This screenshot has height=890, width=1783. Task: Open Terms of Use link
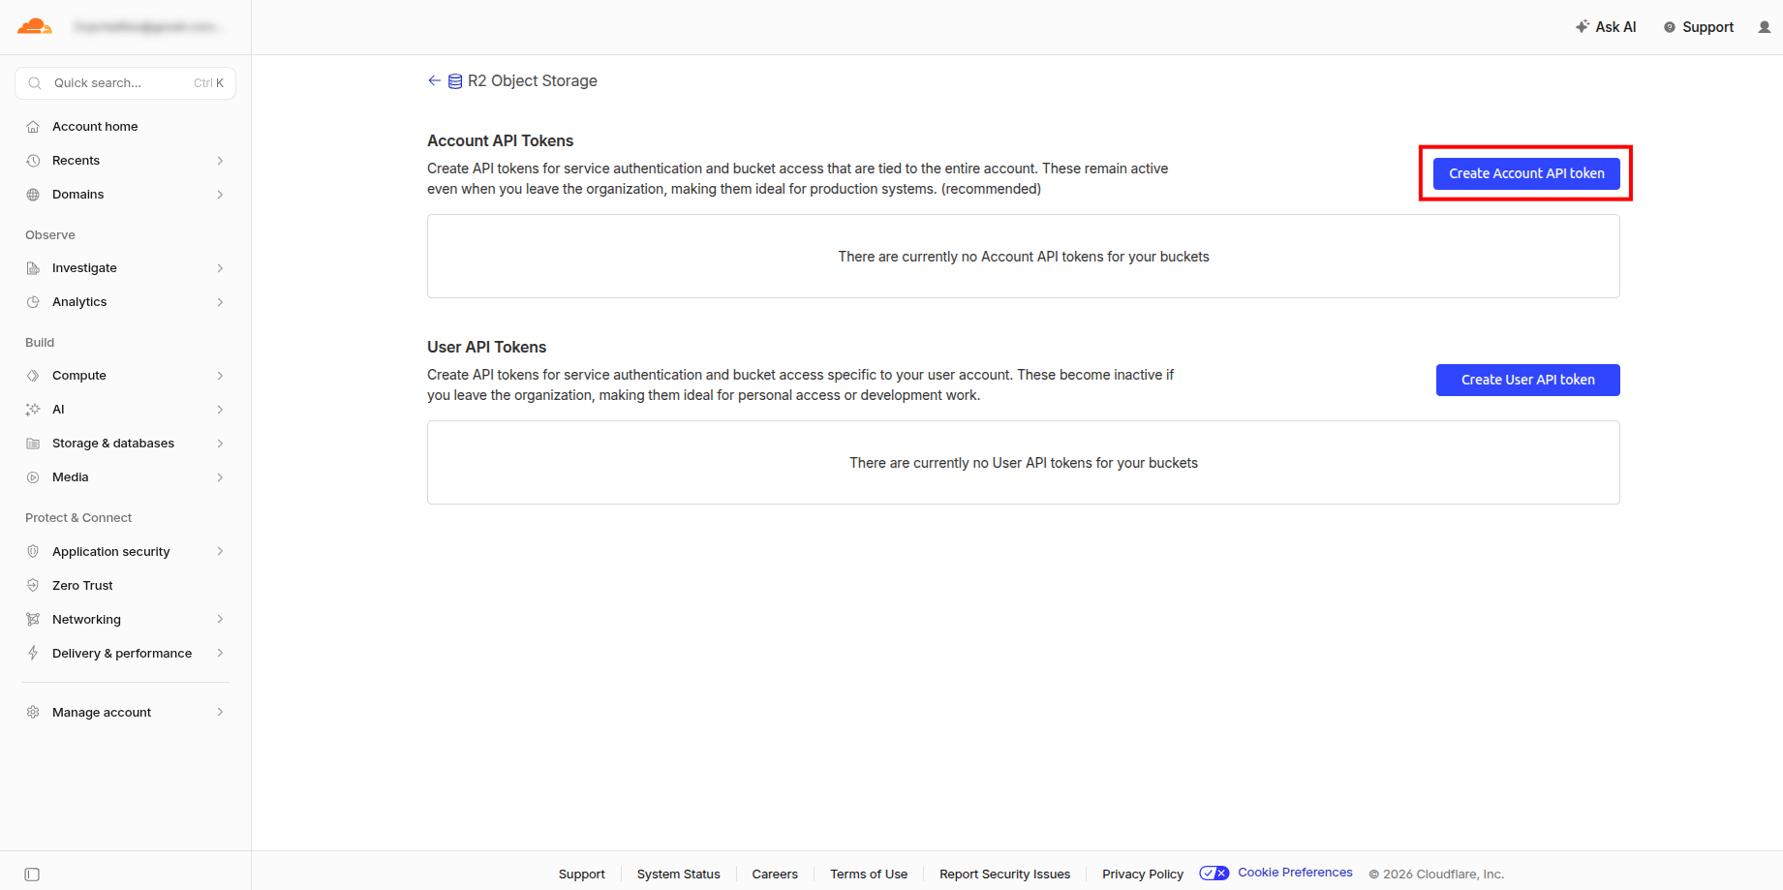869,875
